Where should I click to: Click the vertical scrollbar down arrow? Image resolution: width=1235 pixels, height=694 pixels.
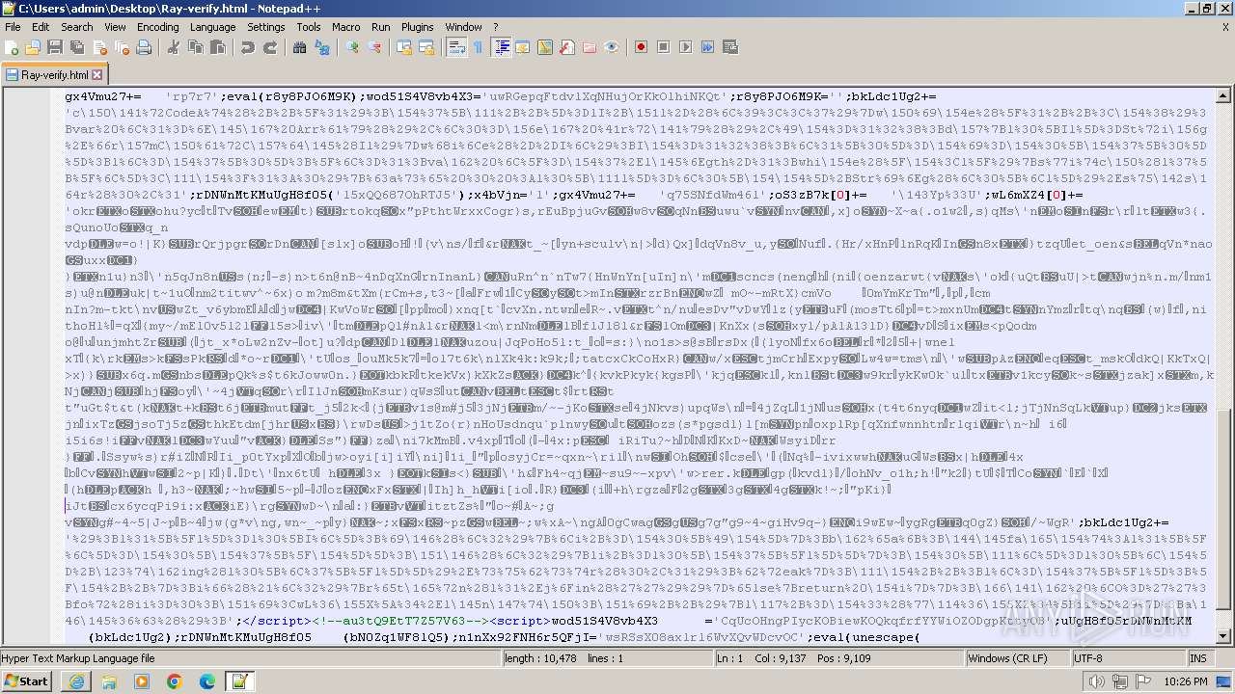(x=1225, y=636)
